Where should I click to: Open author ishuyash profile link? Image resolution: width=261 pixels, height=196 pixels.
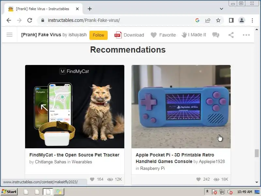pos(78,35)
